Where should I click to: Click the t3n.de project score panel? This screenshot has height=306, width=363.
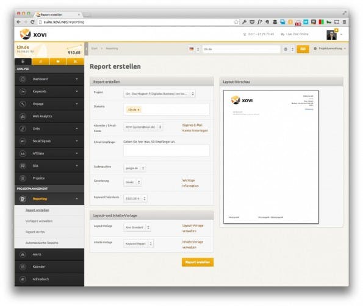click(x=49, y=49)
